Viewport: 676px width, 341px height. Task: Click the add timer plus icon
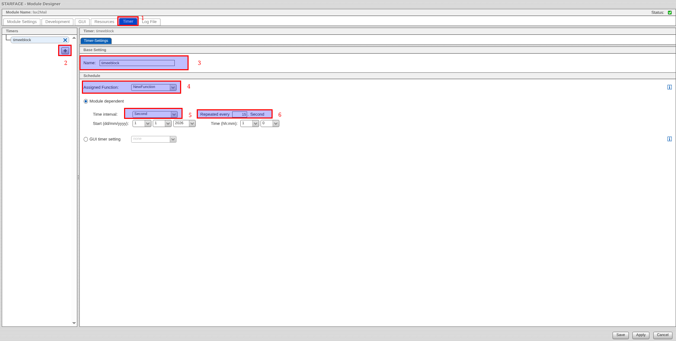point(65,51)
